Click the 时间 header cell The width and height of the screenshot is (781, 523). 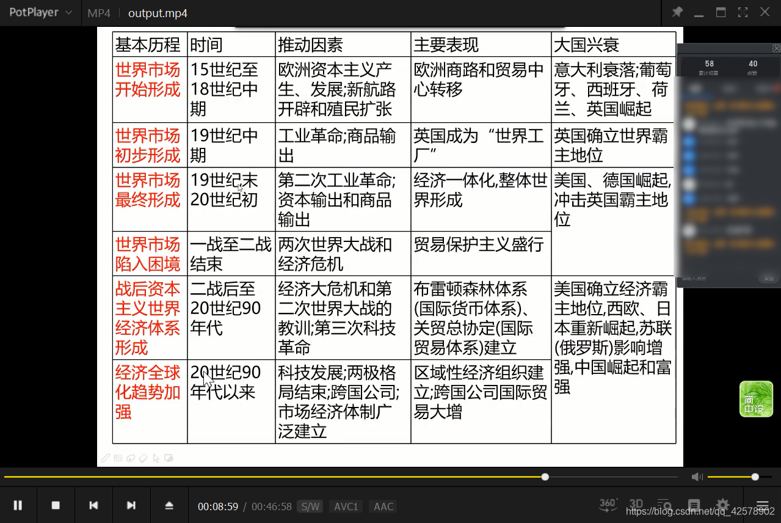231,44
